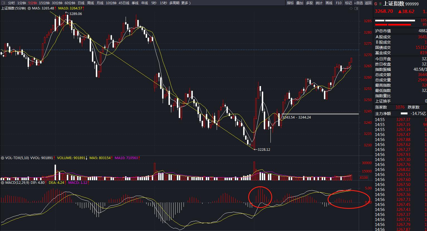Click the latest price 3268.70
This screenshot has width=427, height=231.
(384, 11)
